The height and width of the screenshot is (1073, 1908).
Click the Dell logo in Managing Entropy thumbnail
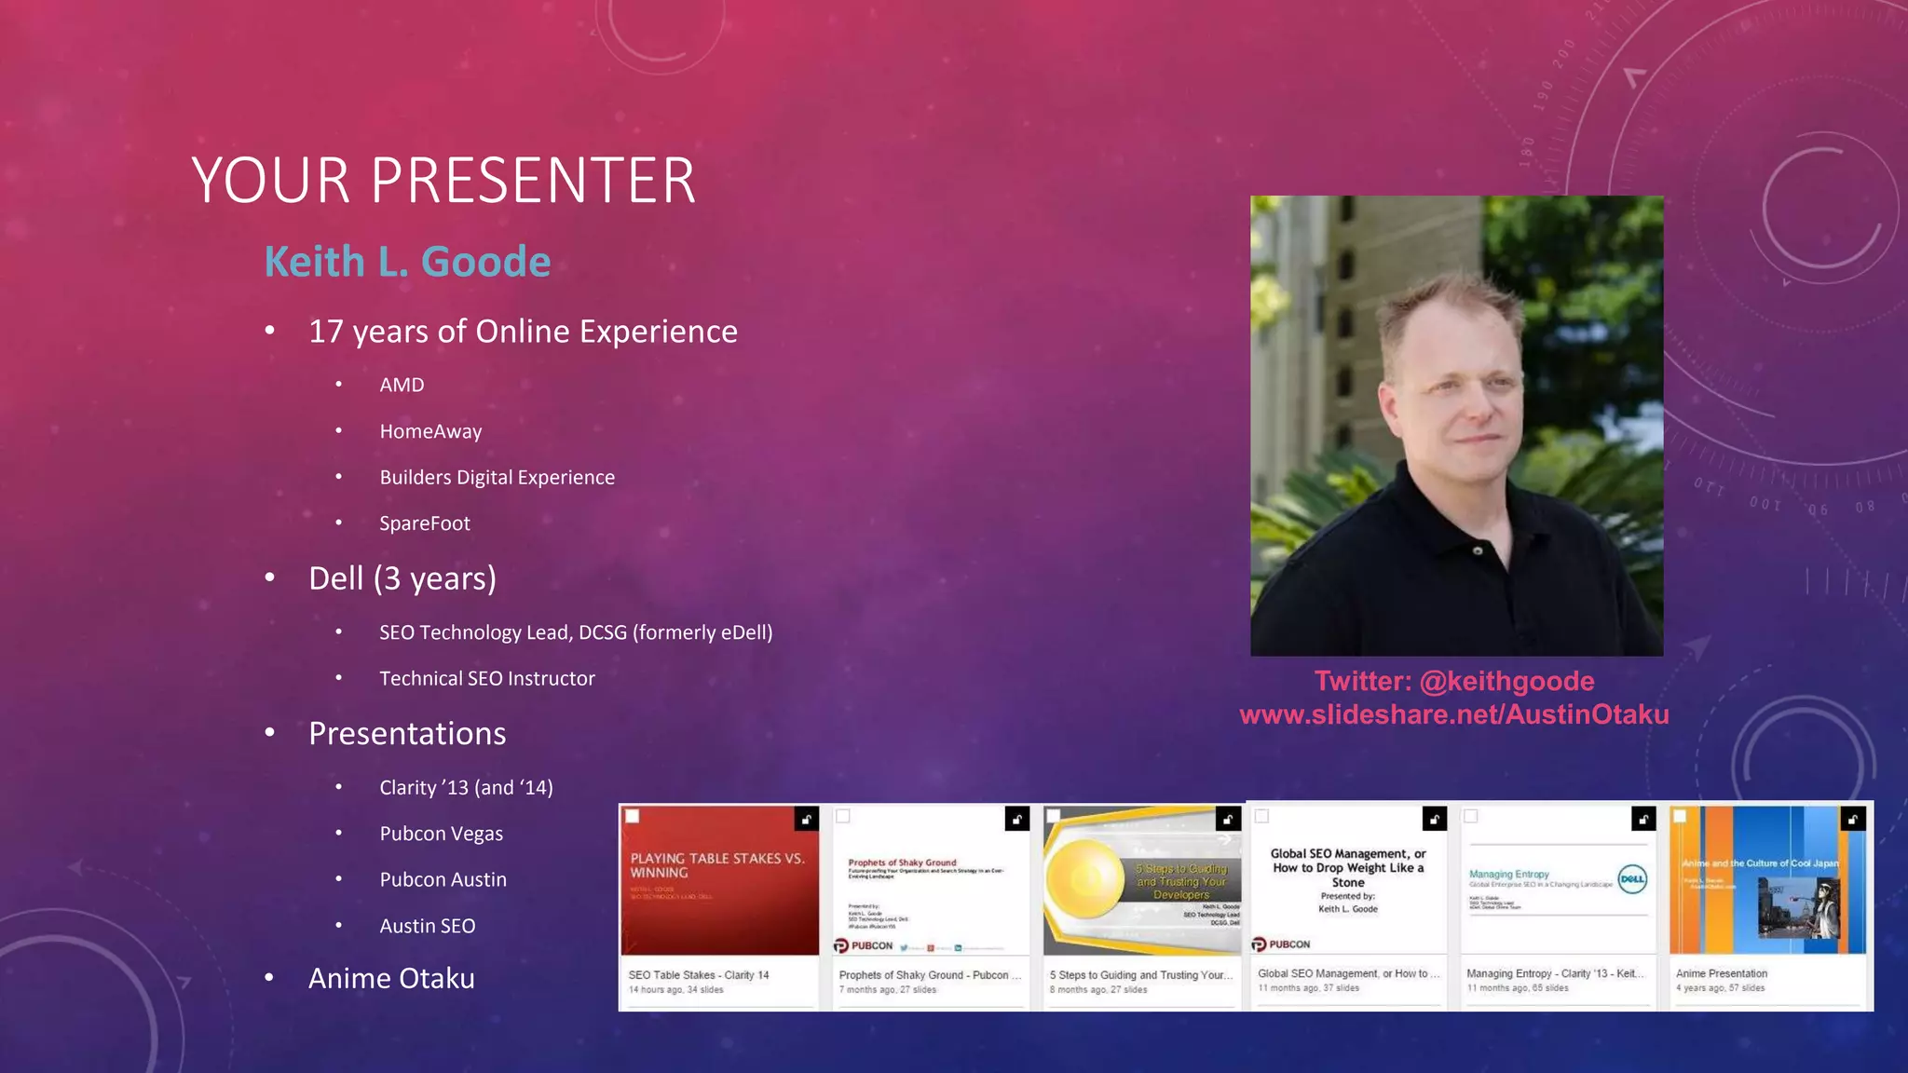(x=1632, y=878)
